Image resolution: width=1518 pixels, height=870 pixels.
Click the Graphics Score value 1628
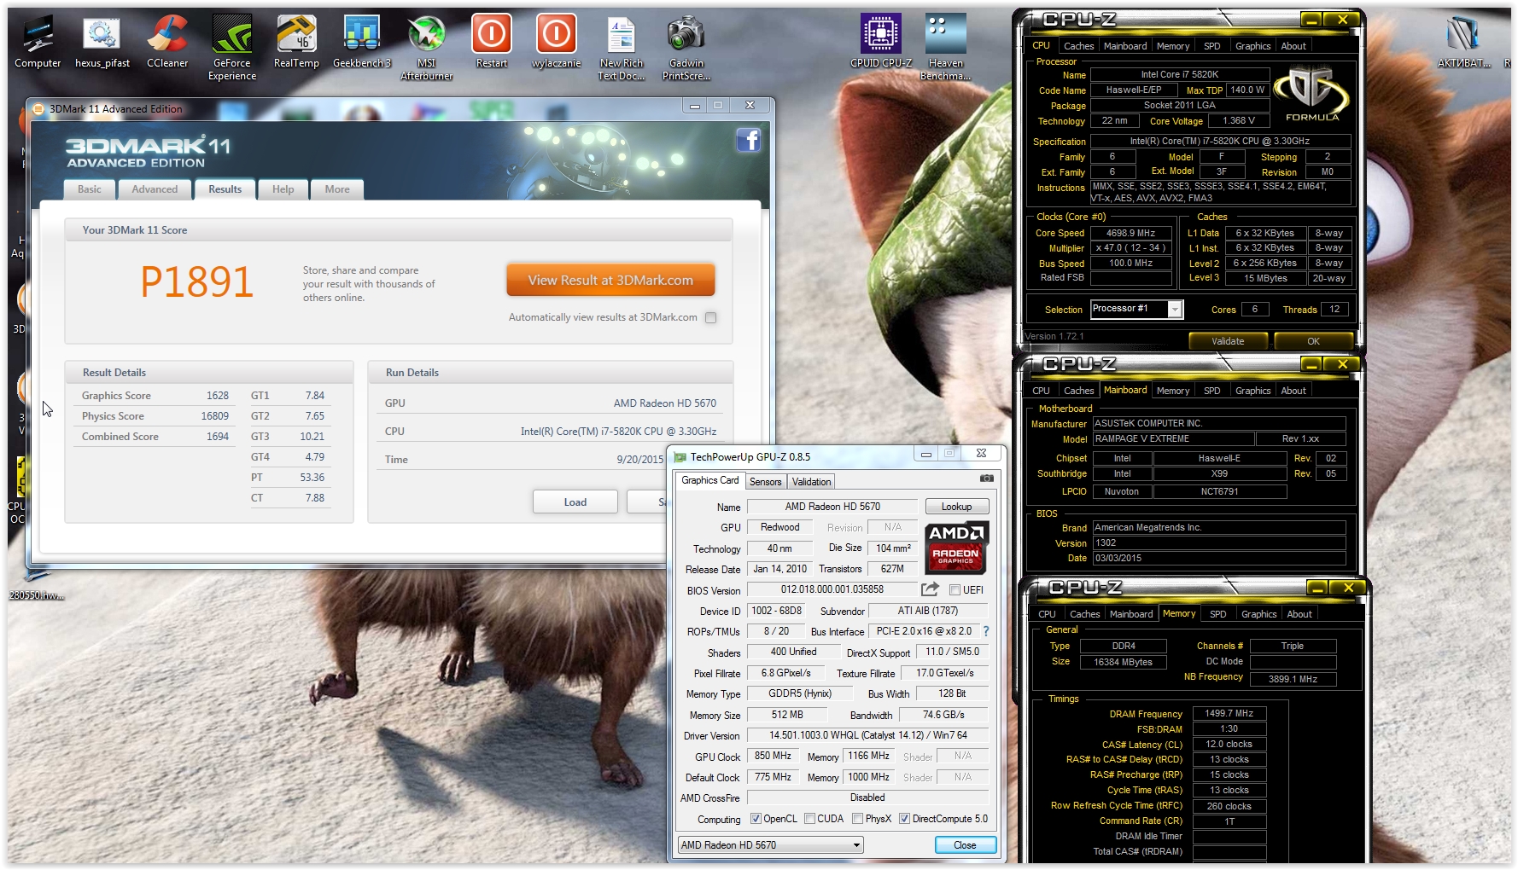tap(218, 396)
